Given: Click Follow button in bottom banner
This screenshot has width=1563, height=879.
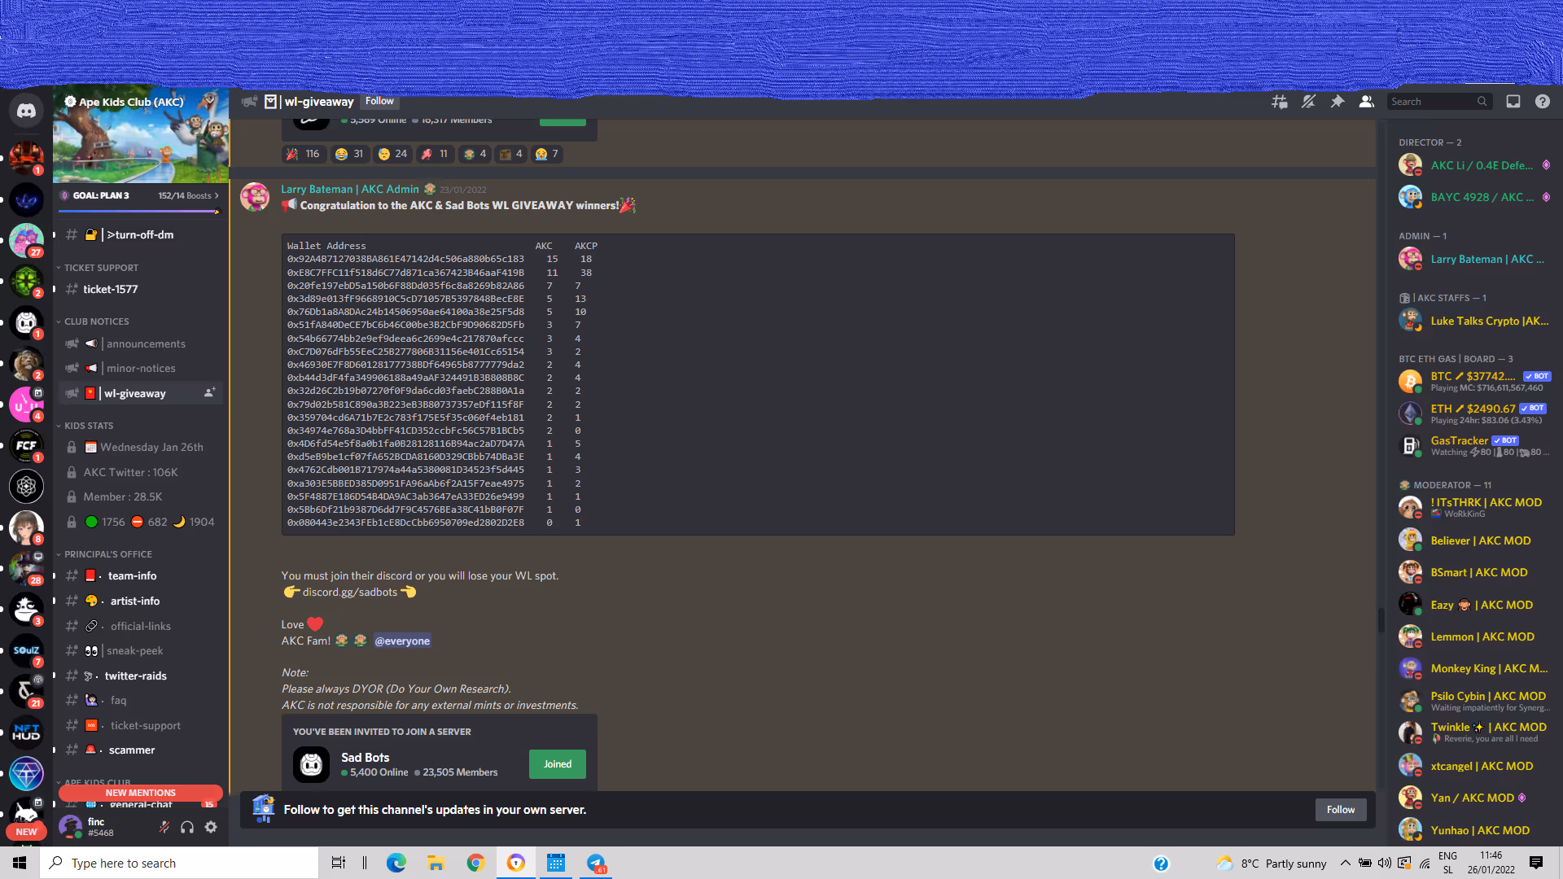Looking at the screenshot, I should coord(1340,810).
